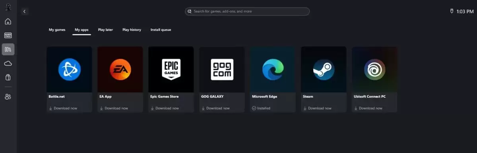This screenshot has height=153, width=477.
Task: Open the My Library sidebar icon
Action: tap(8, 49)
